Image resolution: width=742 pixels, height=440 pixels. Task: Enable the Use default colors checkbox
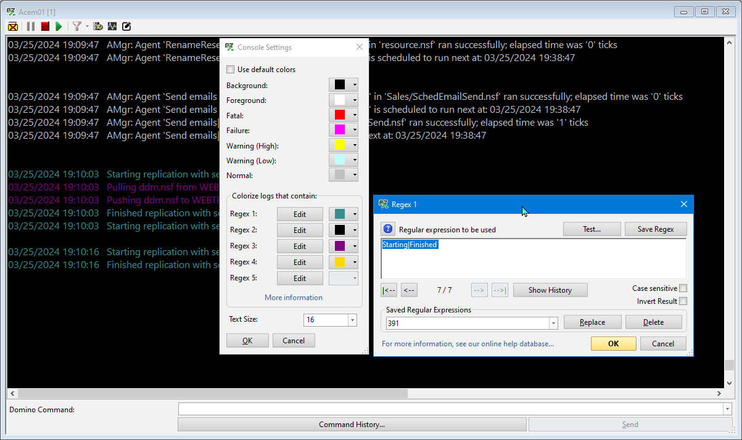(231, 70)
